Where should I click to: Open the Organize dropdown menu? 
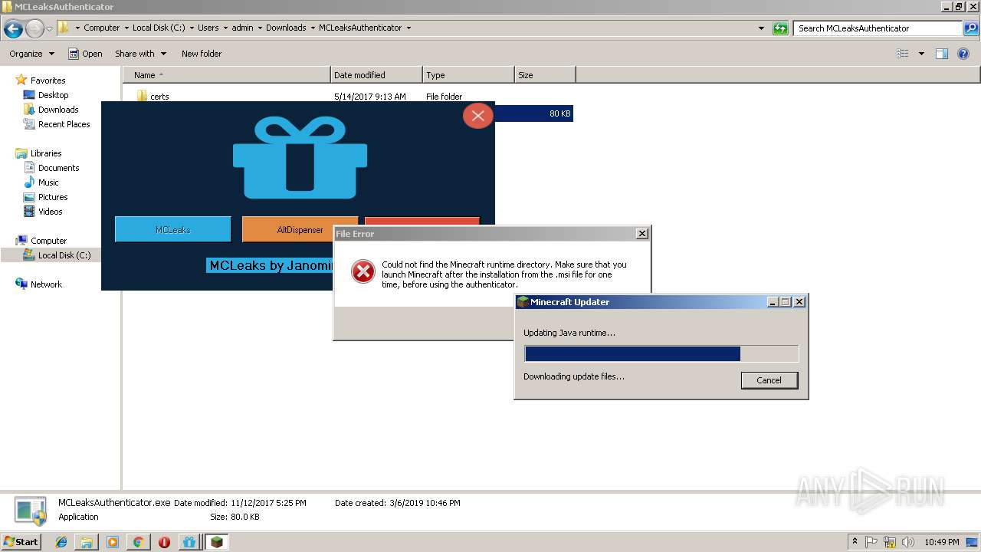click(31, 54)
